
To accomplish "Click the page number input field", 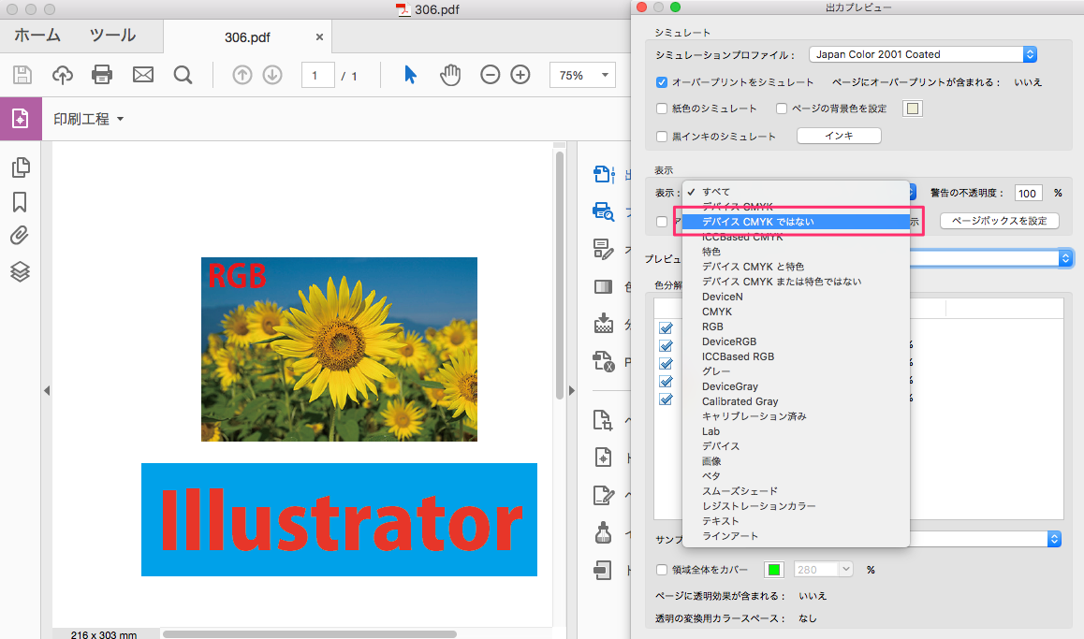I will click(318, 75).
